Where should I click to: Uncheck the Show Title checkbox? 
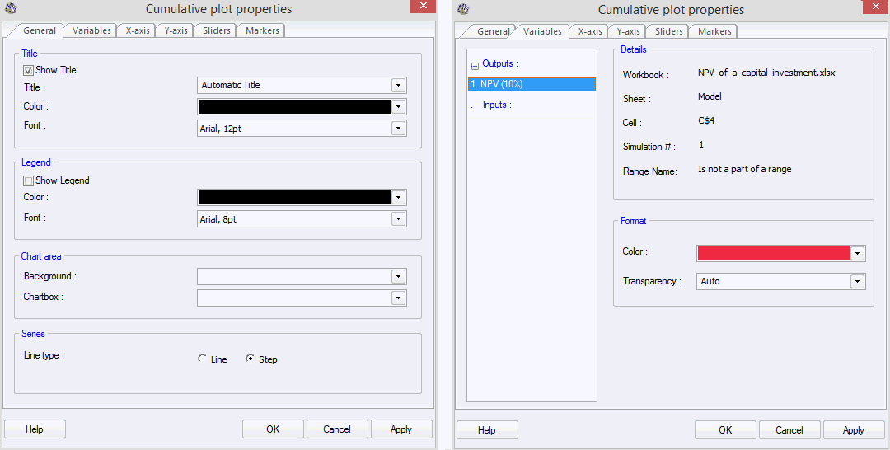(x=29, y=71)
